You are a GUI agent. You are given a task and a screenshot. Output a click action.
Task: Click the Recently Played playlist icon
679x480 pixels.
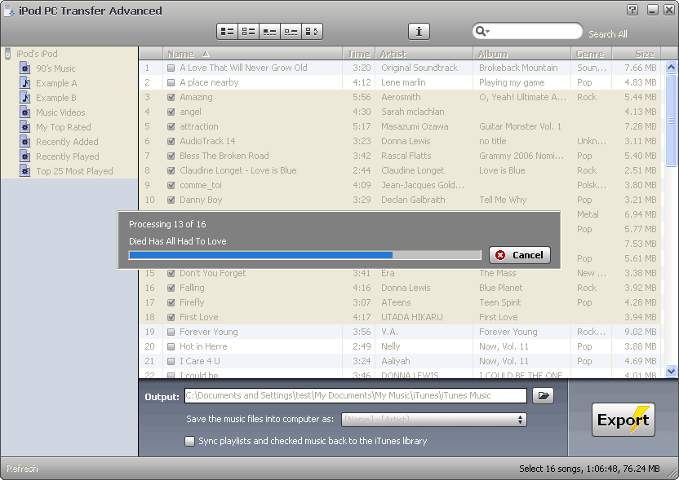coord(25,156)
